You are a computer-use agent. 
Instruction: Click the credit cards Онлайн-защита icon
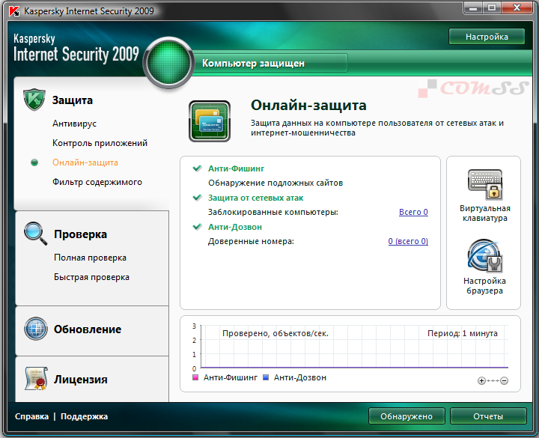tap(210, 121)
